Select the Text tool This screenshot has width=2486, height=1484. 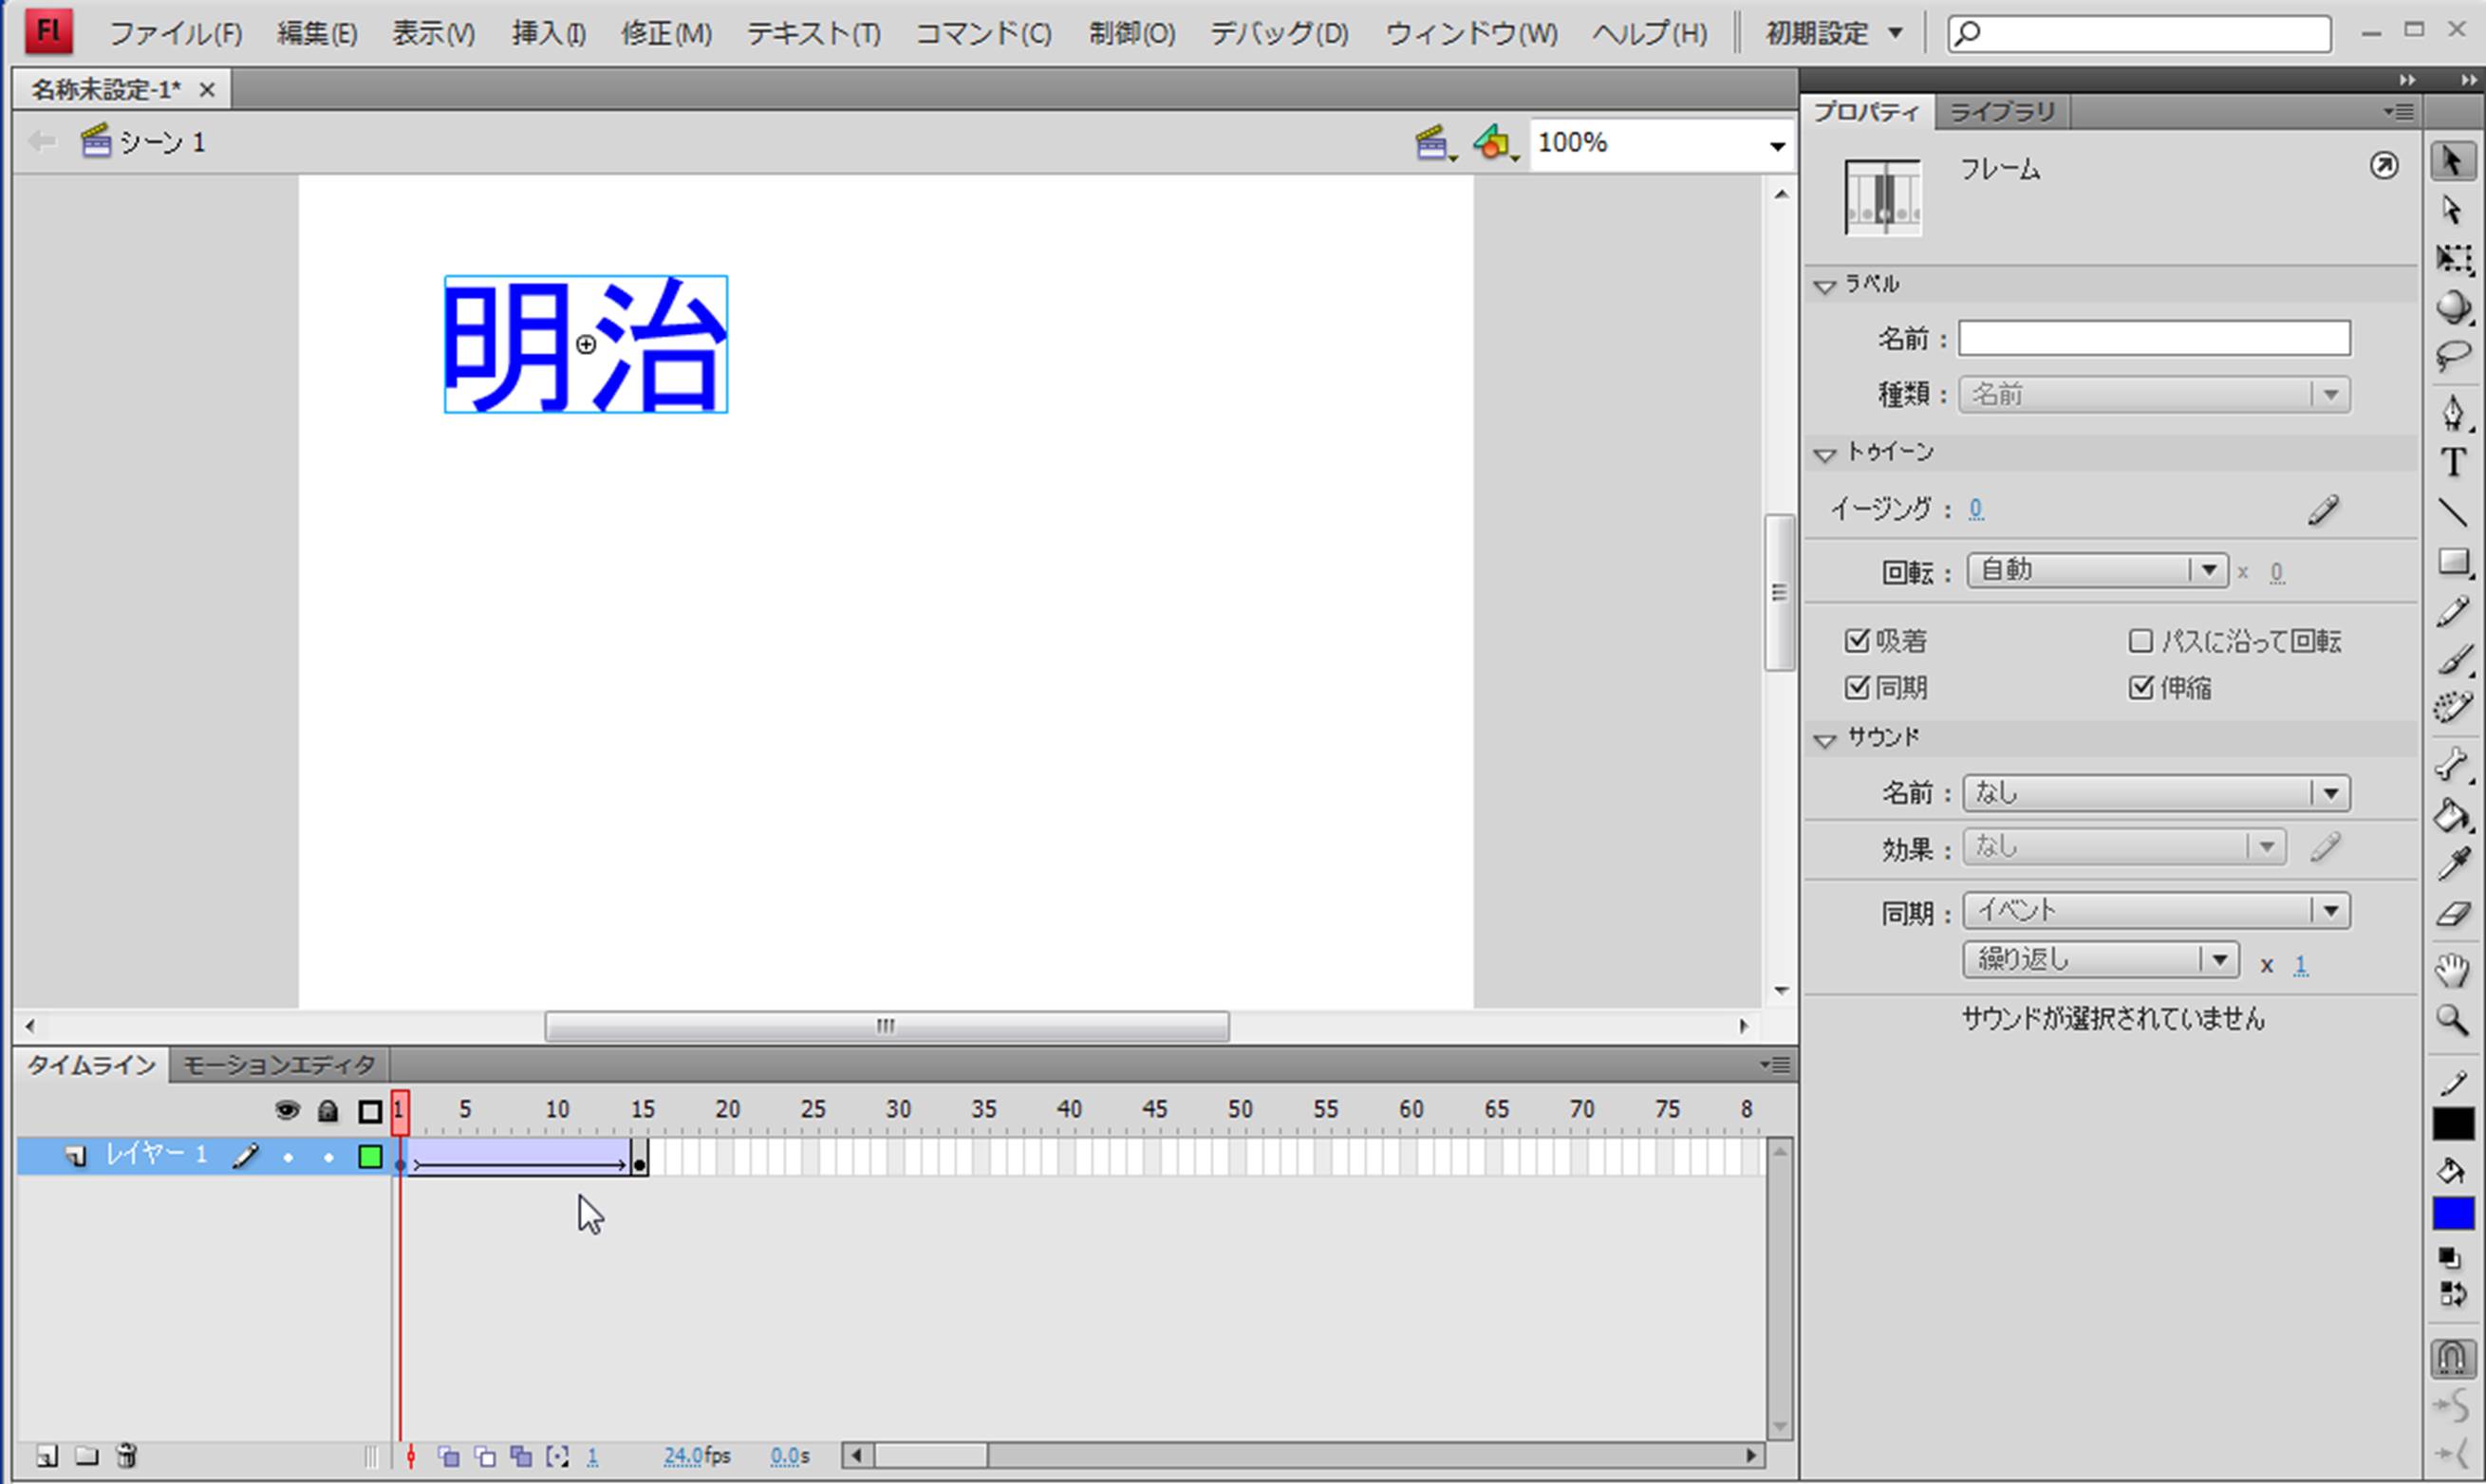click(x=2452, y=462)
